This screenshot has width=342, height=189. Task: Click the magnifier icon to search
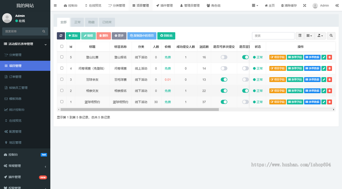point(331,36)
